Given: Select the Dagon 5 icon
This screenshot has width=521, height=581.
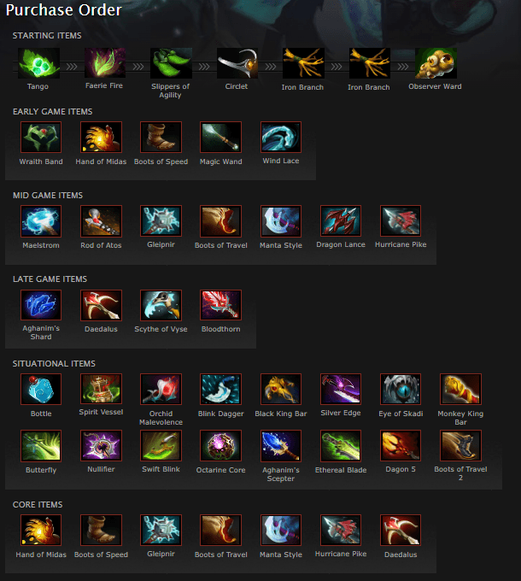Looking at the screenshot, I should click(x=401, y=446).
